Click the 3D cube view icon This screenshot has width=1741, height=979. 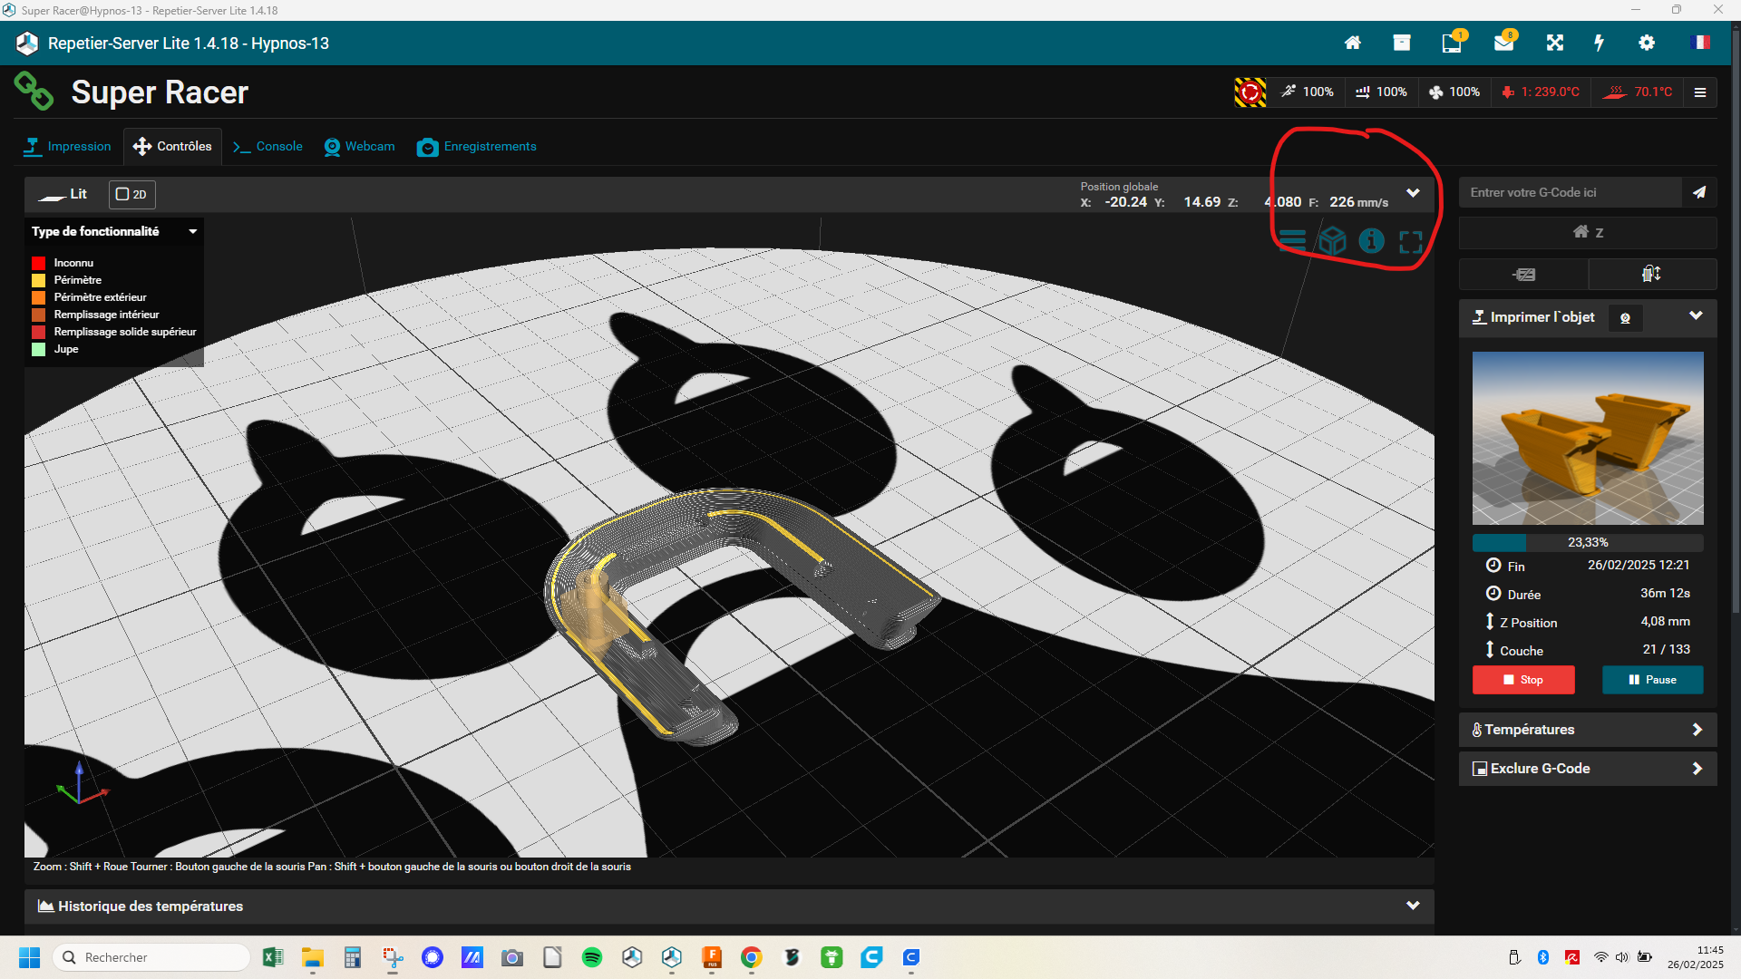coord(1332,241)
